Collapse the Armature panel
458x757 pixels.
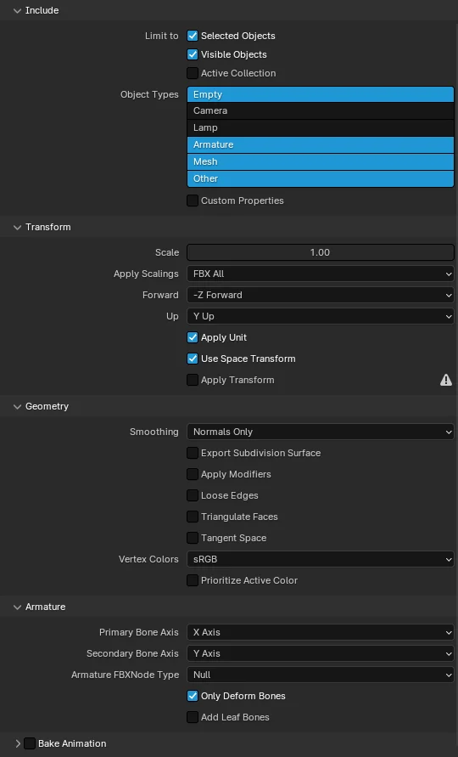click(x=17, y=607)
